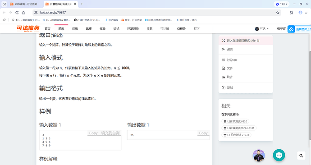Click 填充到自测 button
311x165 pixels.
pos(110,133)
